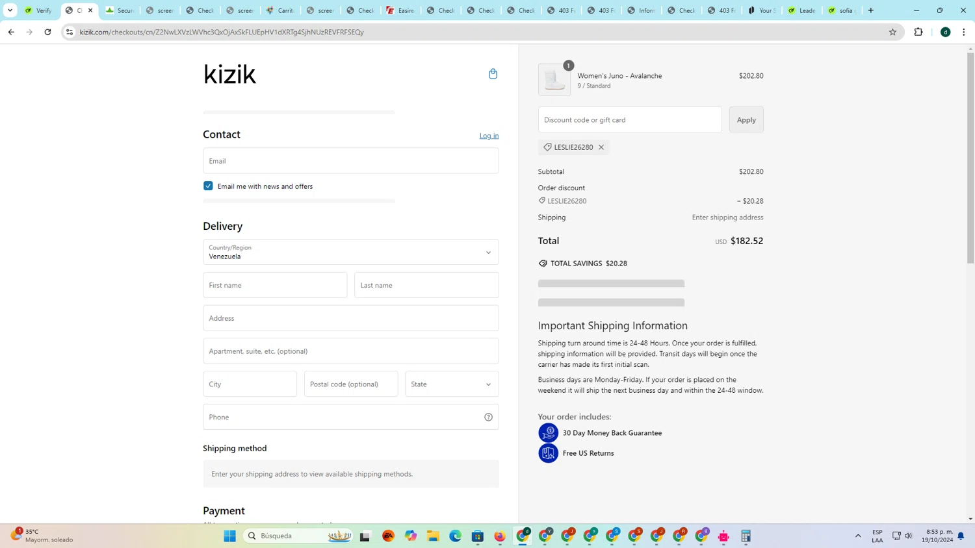
Task: Toggle Email me with news and offers
Action: coord(208,186)
